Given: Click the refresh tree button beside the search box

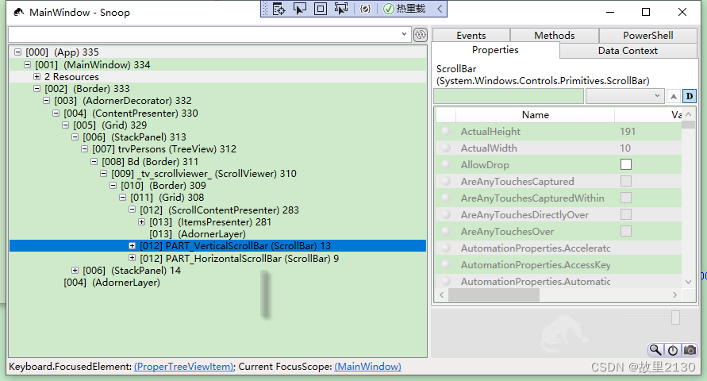Looking at the screenshot, I should click(421, 35).
